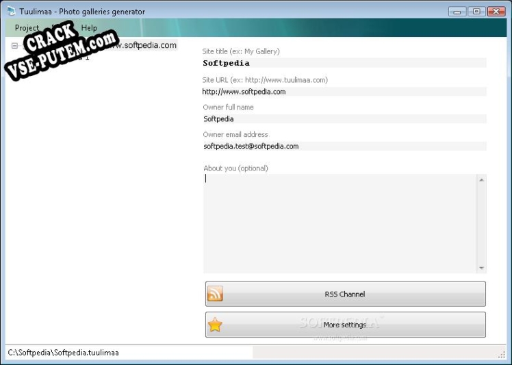Click the Site URL input field
512x365 pixels.
click(x=344, y=92)
